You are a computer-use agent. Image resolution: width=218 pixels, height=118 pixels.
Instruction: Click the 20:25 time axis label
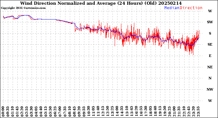[x=169, y=112]
